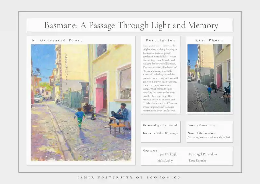Click the poster title 'Basmane: A Passage Through Light and Memory'
Viewport: 260px width, 184px height.
click(x=131, y=25)
